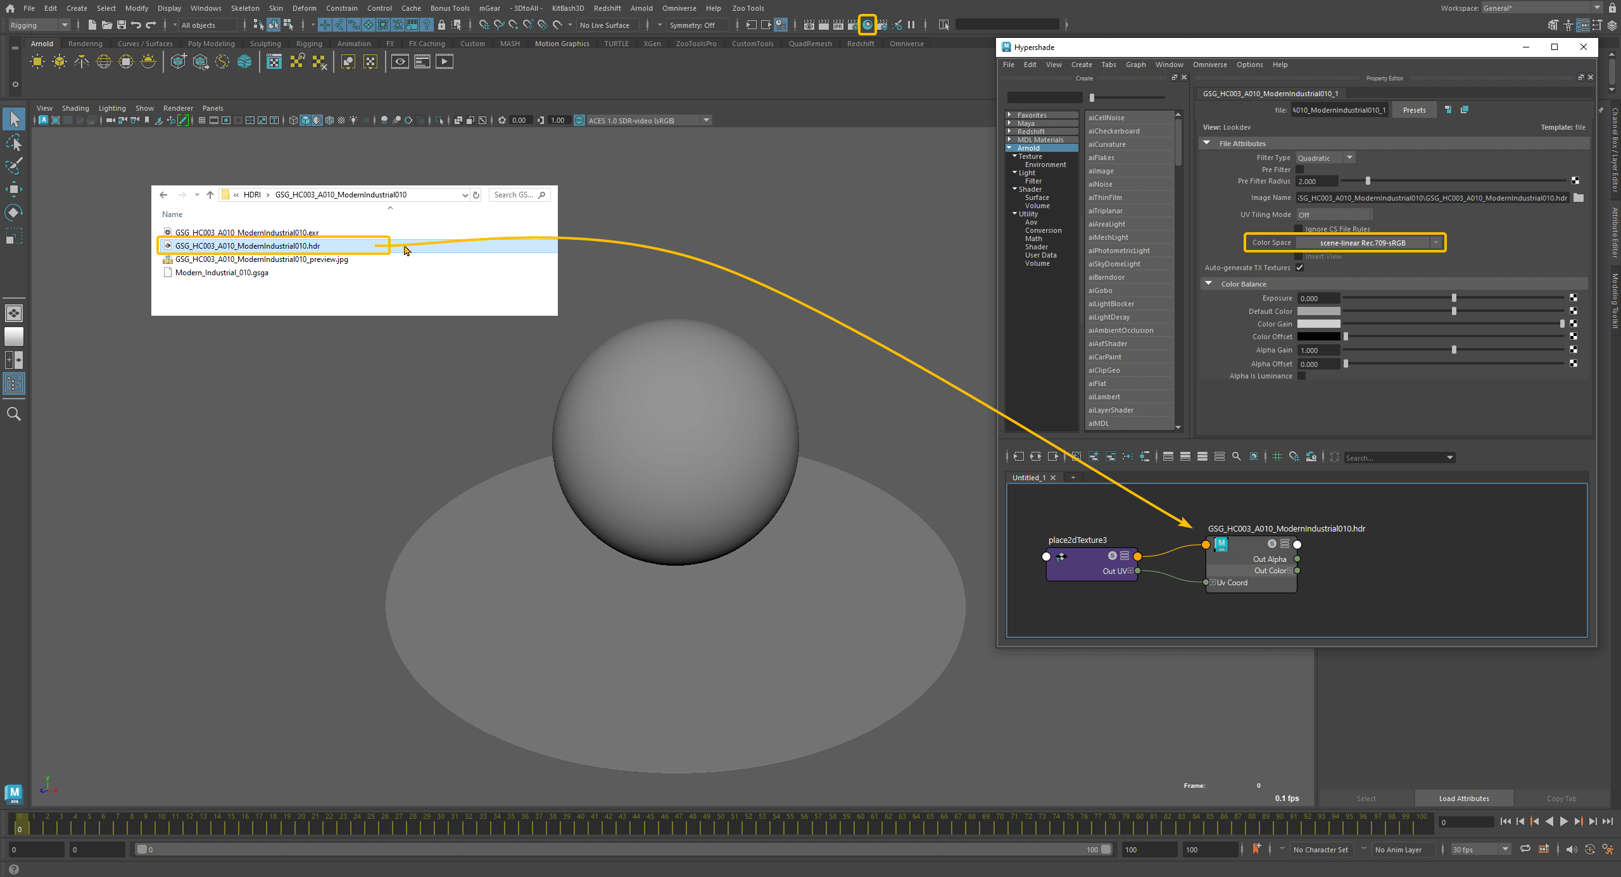The image size is (1621, 877).
Task: Click the highlighted IPR render icon in status line
Action: [867, 25]
